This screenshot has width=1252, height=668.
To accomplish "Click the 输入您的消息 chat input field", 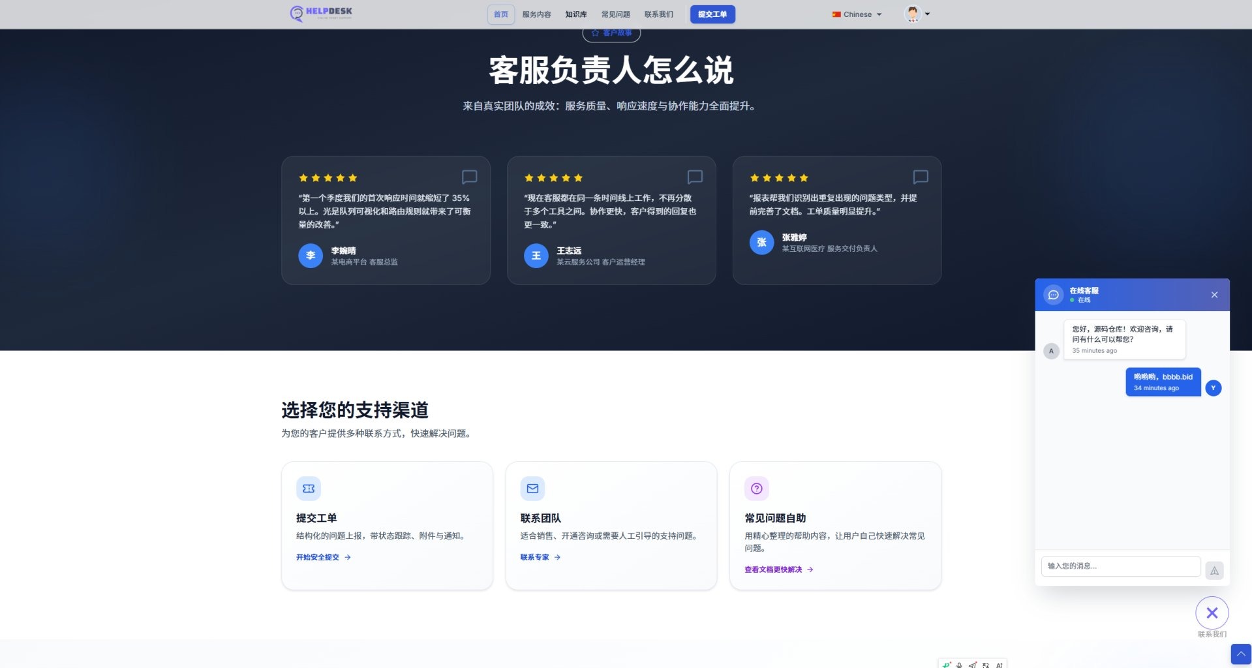I will (1121, 566).
